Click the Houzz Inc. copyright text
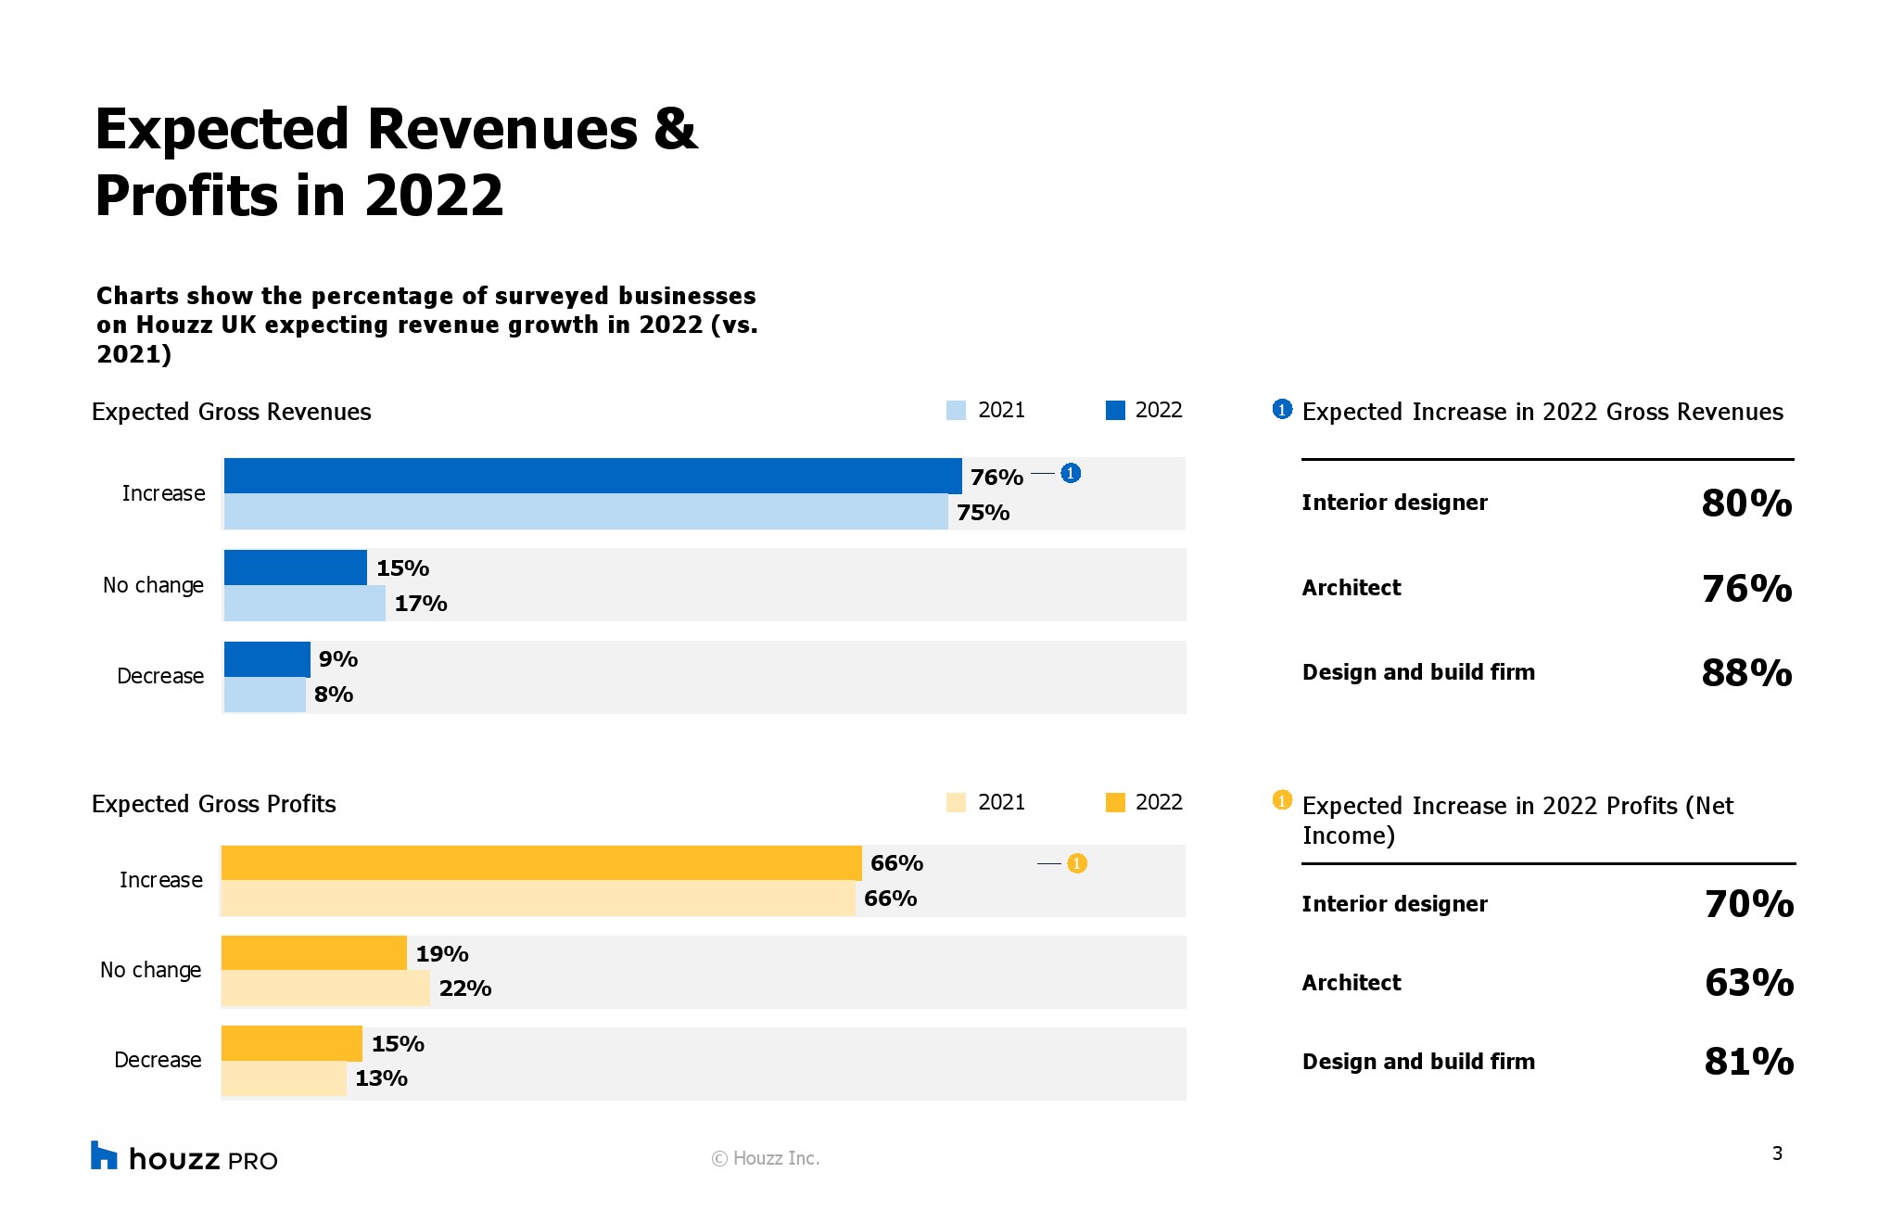The image size is (1891, 1224). [x=766, y=1158]
